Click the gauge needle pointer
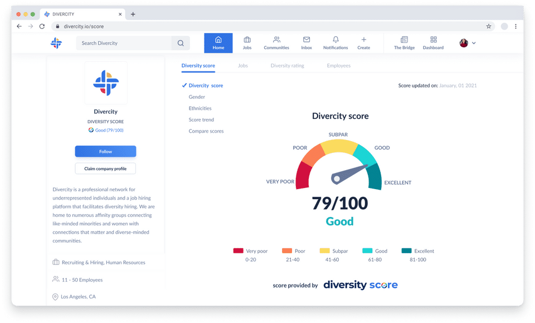 tap(349, 174)
